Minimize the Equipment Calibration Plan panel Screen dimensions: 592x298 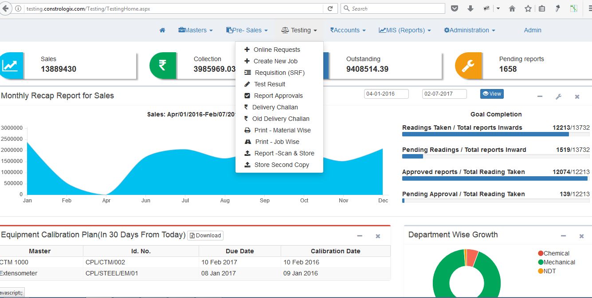click(360, 236)
